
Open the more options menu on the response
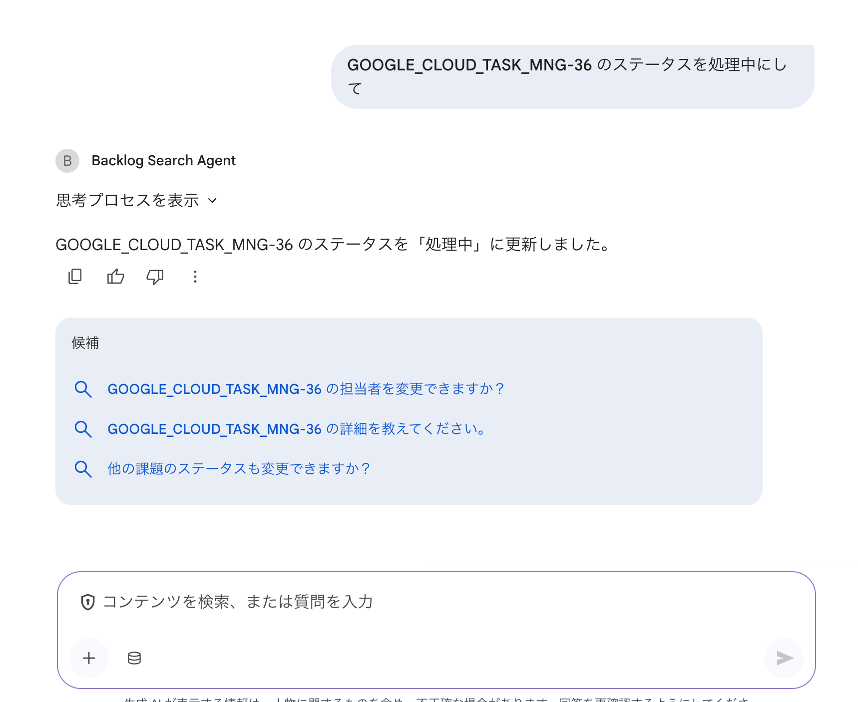click(194, 277)
